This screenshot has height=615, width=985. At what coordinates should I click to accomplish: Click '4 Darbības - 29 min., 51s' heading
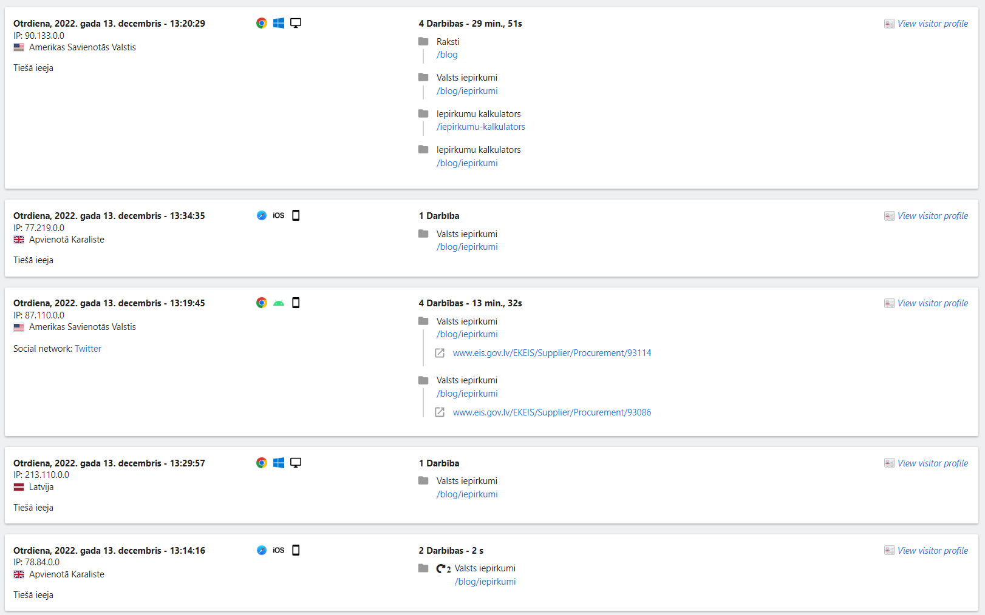click(470, 24)
